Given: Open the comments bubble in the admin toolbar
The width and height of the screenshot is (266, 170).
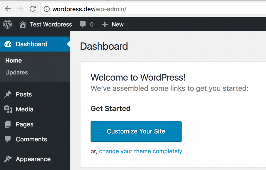Looking at the screenshot, I should [83, 24].
